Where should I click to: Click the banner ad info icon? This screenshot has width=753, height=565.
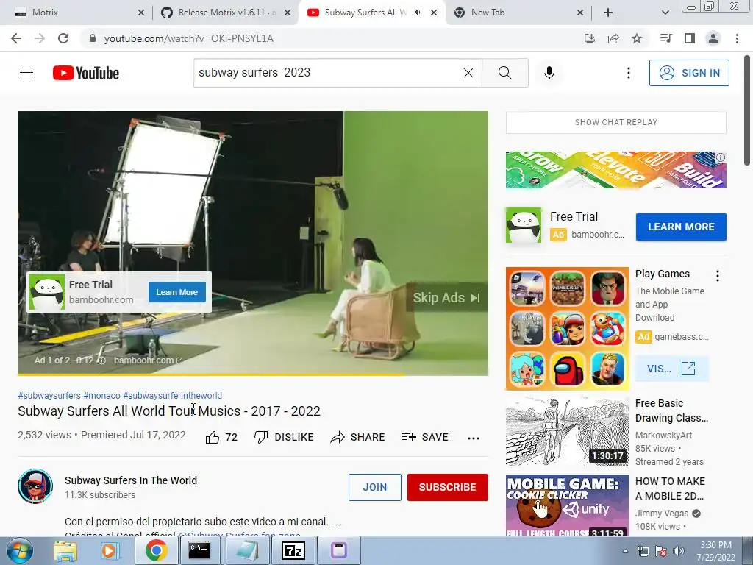721,157
